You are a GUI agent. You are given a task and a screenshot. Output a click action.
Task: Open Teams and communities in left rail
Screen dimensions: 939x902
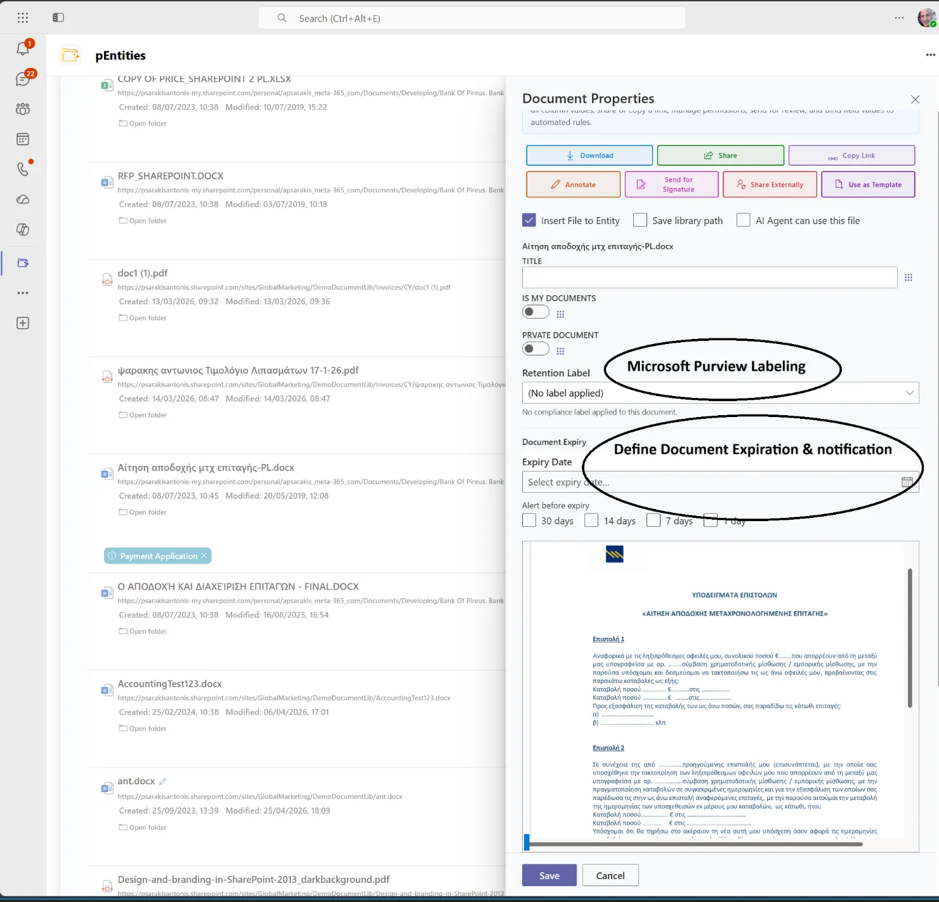23,109
